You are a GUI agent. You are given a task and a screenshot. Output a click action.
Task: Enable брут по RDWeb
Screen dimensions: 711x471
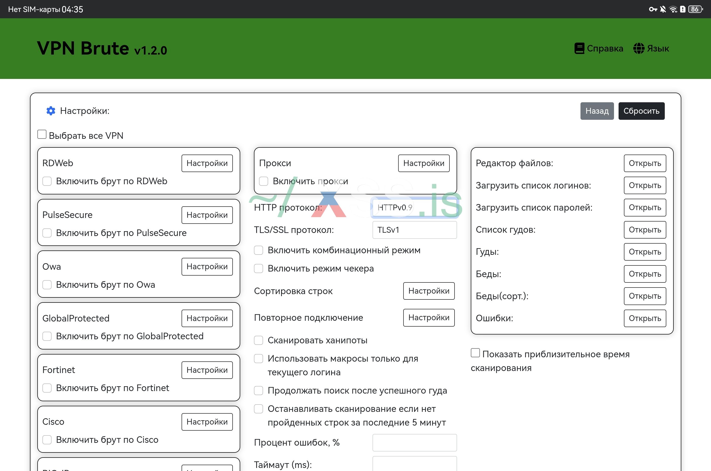[47, 181]
